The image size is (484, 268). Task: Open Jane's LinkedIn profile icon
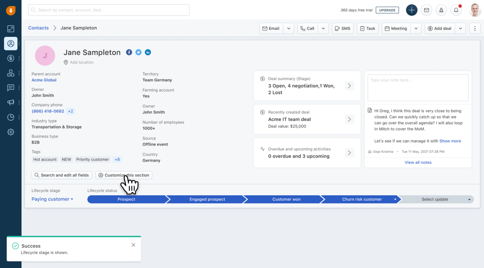tap(148, 52)
